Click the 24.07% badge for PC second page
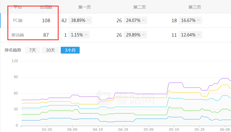This screenshot has width=231, height=132. click(133, 20)
